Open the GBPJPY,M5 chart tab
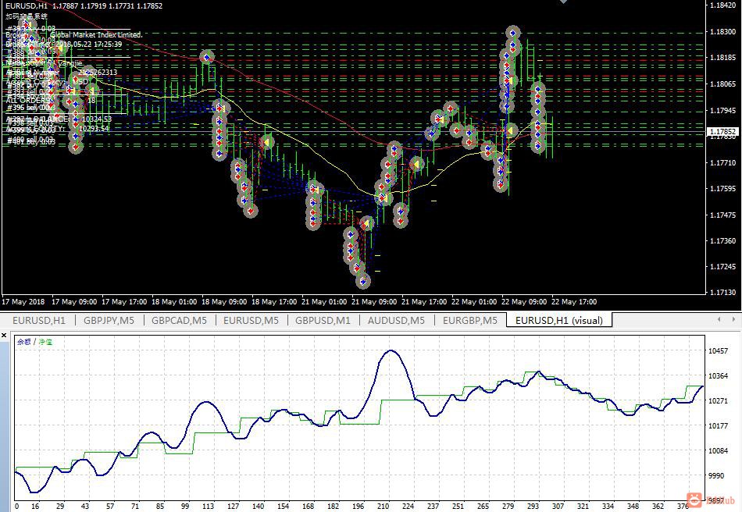Screen dimensions: 742x512 [x=109, y=321]
